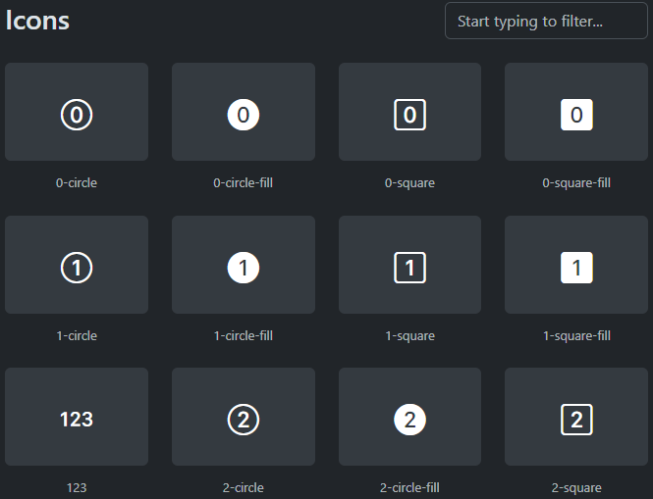Click the 1-circle-fill icon
This screenshot has height=499, width=653.
coord(244,266)
